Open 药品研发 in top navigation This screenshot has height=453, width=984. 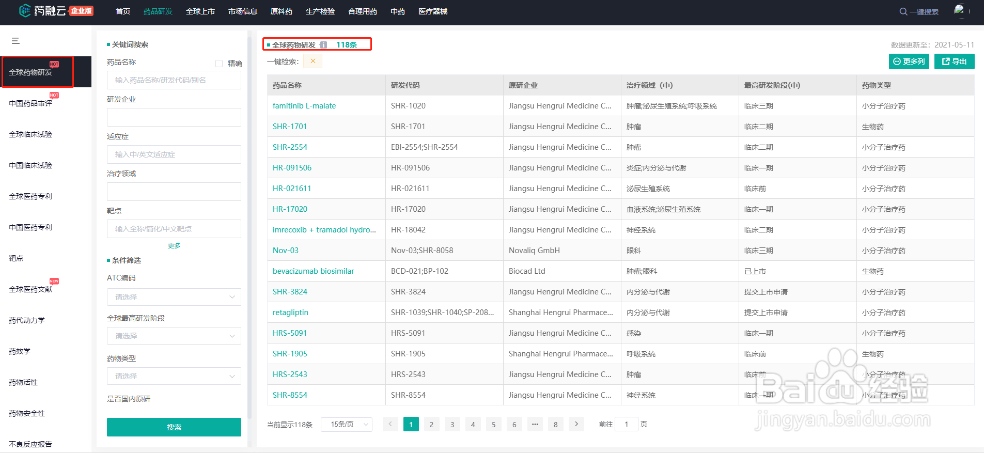[x=158, y=11]
